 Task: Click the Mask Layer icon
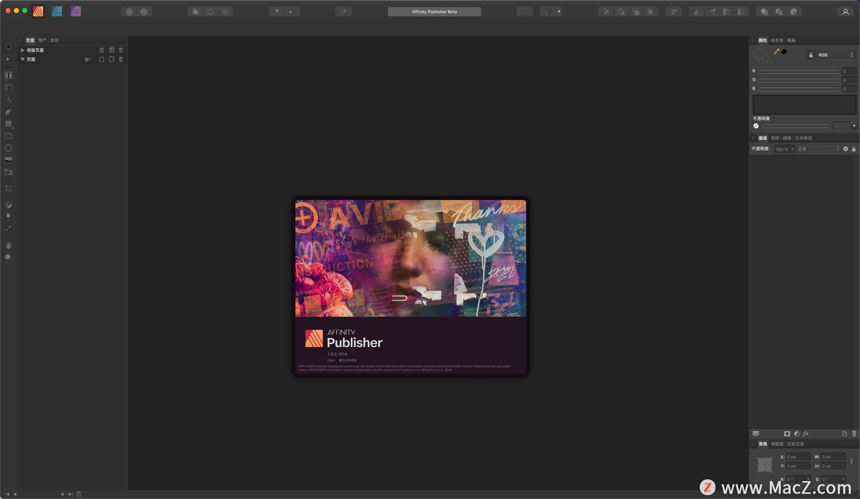click(x=787, y=434)
